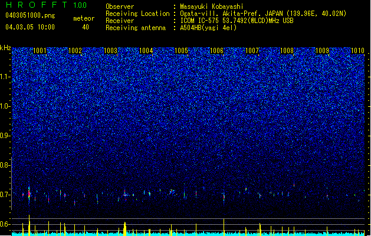The image size is (371, 236).
Task: Click time marker 1004
Action: pos(146,51)
